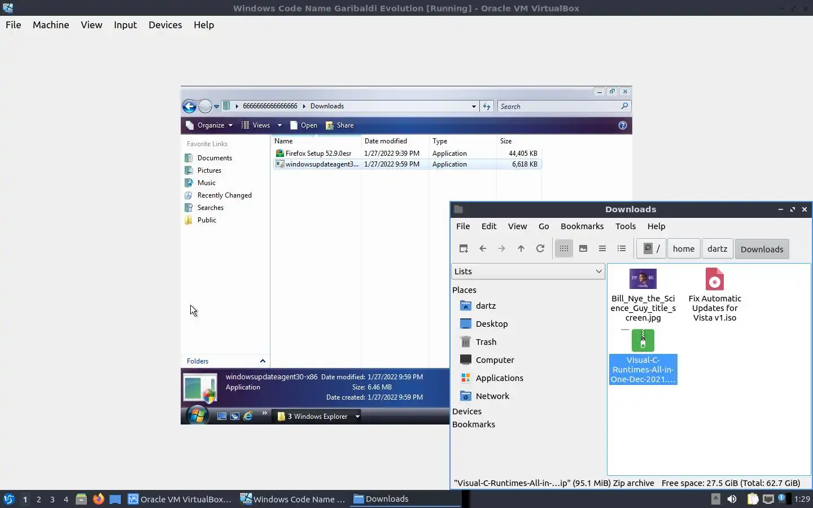
Task: Click the Explorer Back arrow button
Action: 189,106
